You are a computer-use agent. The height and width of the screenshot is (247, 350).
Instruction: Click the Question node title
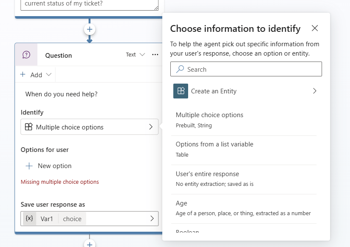(58, 55)
